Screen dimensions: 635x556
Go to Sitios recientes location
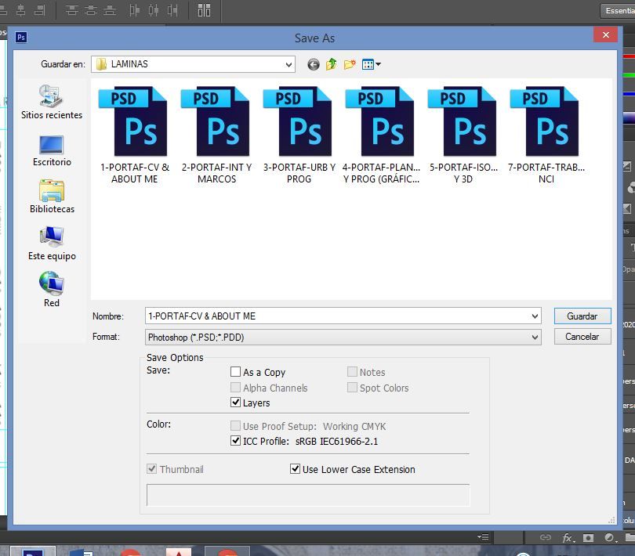click(52, 103)
